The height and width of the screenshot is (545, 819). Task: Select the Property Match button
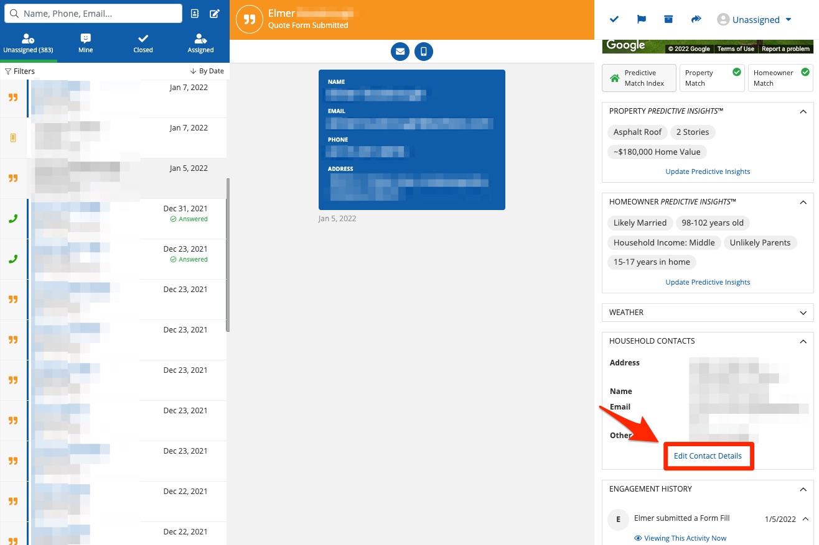click(711, 78)
